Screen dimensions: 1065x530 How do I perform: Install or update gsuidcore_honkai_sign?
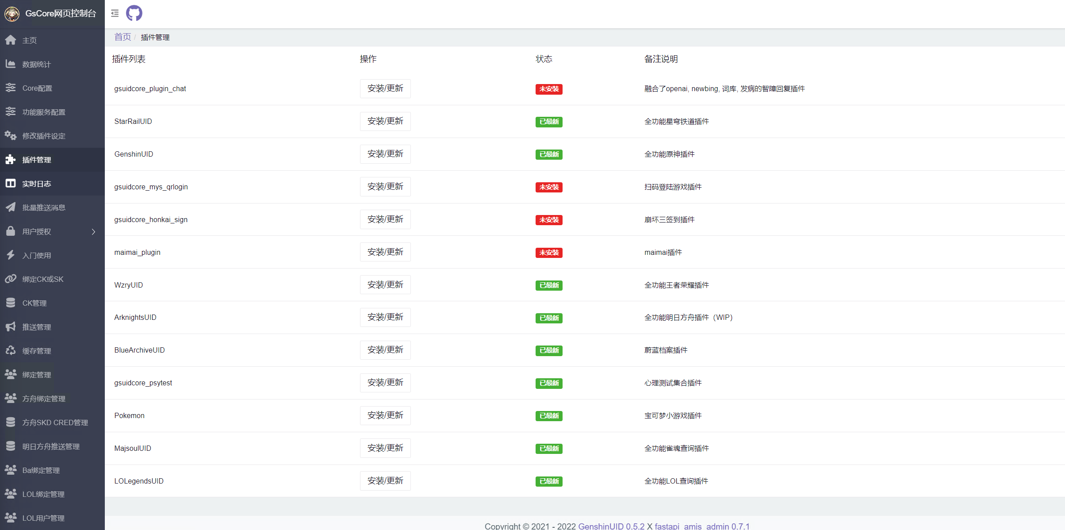tap(385, 219)
